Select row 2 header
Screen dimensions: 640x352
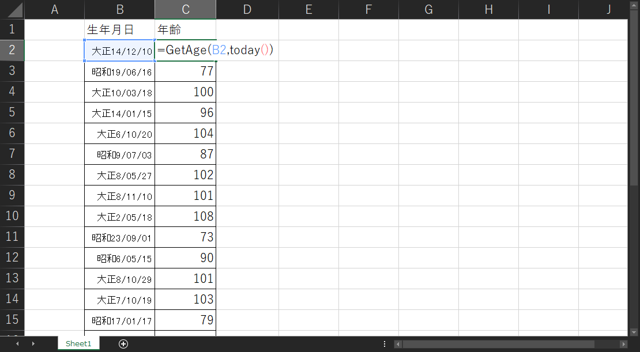click(12, 50)
